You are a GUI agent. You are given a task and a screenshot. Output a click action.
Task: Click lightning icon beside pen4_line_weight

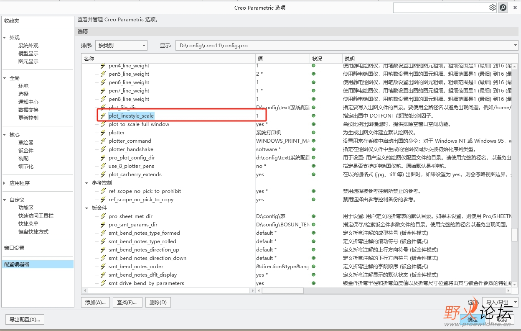click(103, 66)
